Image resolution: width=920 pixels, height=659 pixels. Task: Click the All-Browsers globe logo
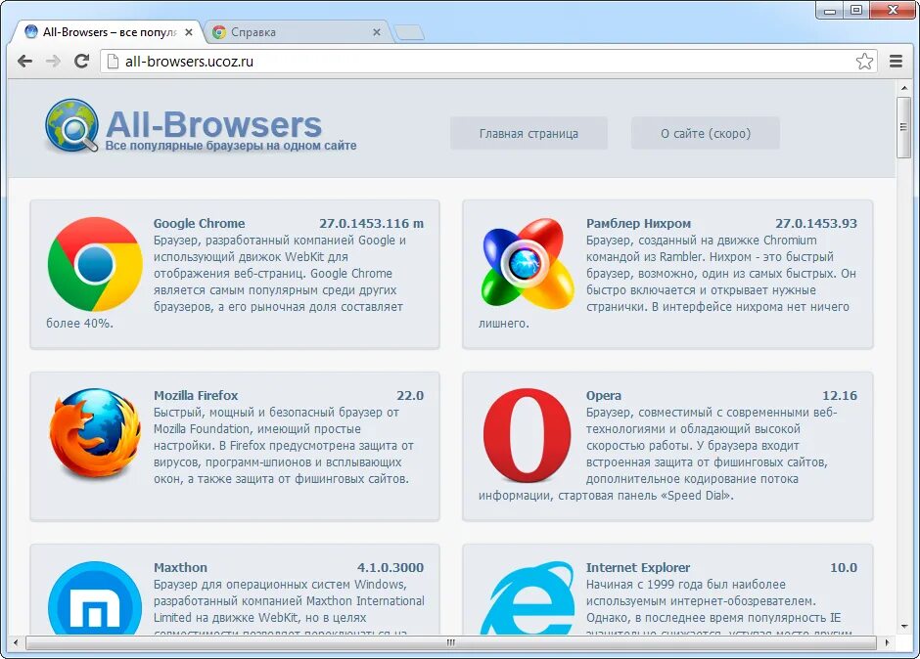point(71,125)
